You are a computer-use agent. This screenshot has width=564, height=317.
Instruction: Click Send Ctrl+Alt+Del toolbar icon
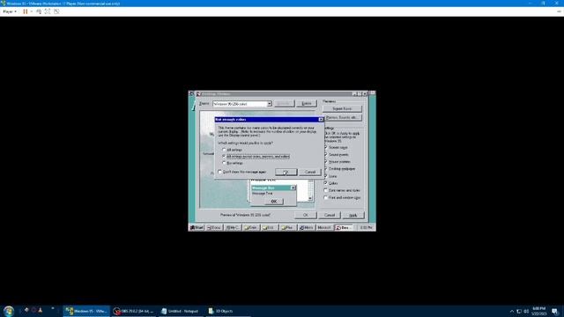(39, 11)
